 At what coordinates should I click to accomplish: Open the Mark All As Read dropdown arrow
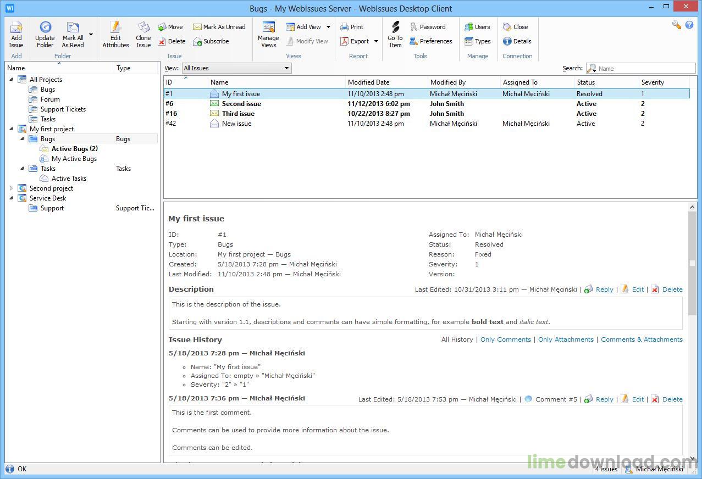(91, 35)
